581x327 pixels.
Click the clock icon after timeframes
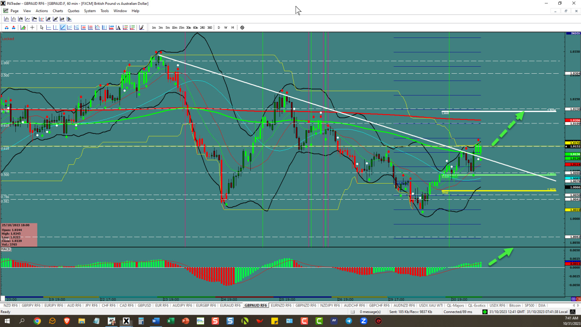pyautogui.click(x=242, y=27)
